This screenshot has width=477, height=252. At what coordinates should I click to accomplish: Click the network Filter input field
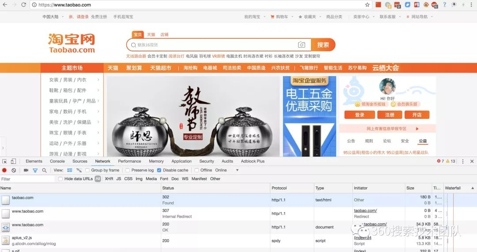[27, 179]
